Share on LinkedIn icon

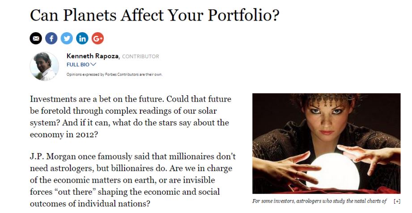tap(82, 38)
